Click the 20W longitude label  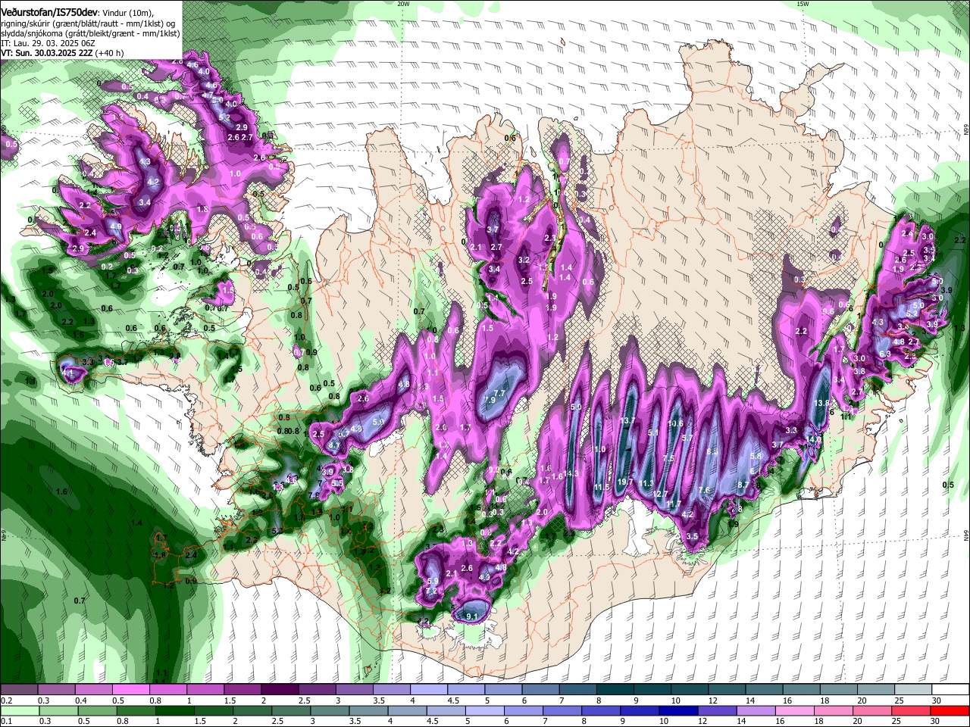[403, 4]
